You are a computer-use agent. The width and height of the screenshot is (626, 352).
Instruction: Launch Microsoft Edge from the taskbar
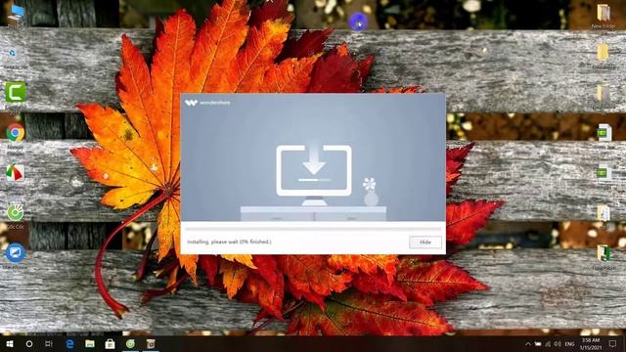(x=69, y=343)
